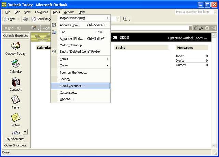Viewport: 219px width, 157px height.
Task: Open the File menu
Action: tap(8, 12)
